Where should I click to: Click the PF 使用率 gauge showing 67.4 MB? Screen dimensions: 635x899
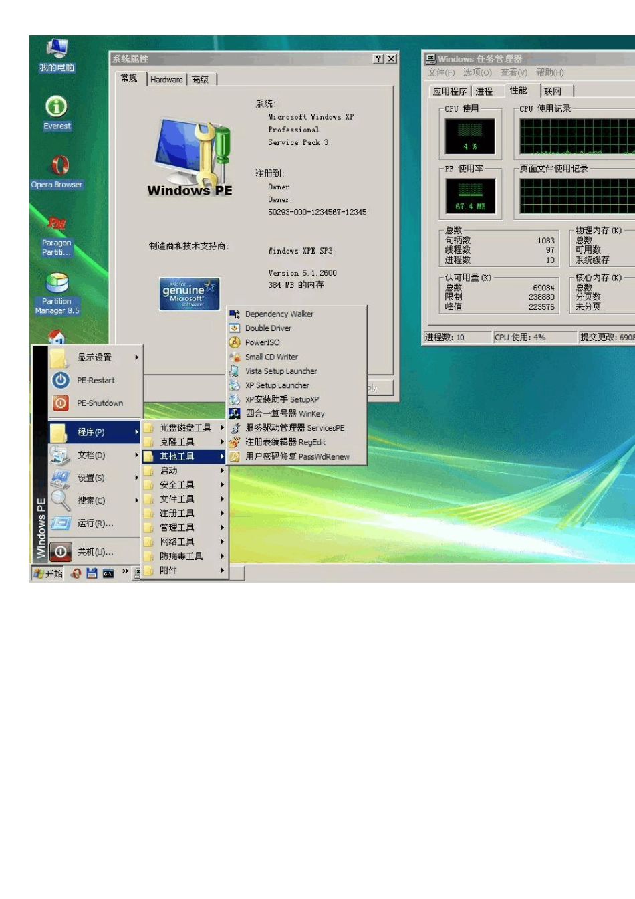(x=470, y=197)
